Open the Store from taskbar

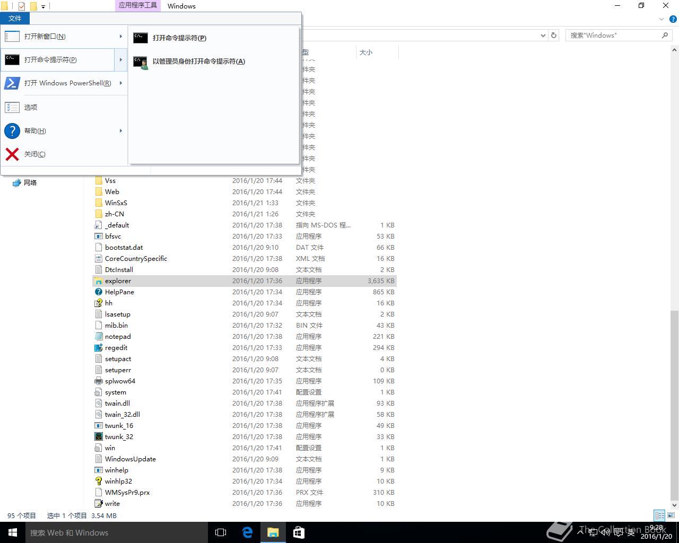299,532
